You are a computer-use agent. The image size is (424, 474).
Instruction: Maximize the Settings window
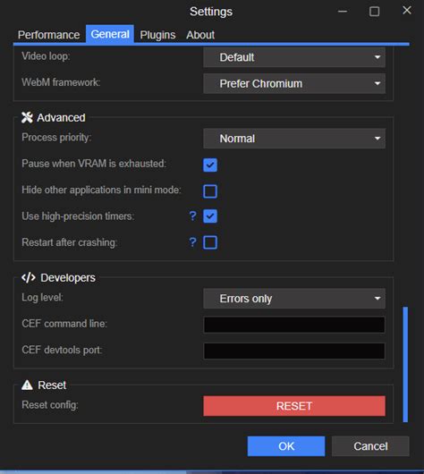[374, 12]
